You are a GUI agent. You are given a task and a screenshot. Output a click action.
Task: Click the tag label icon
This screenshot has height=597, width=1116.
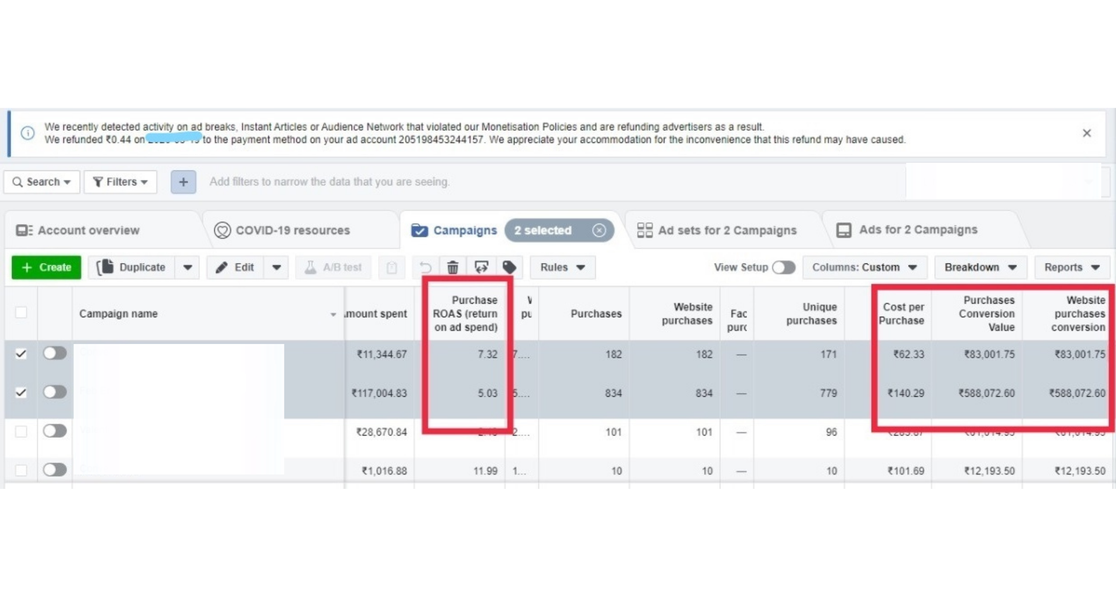(x=509, y=267)
